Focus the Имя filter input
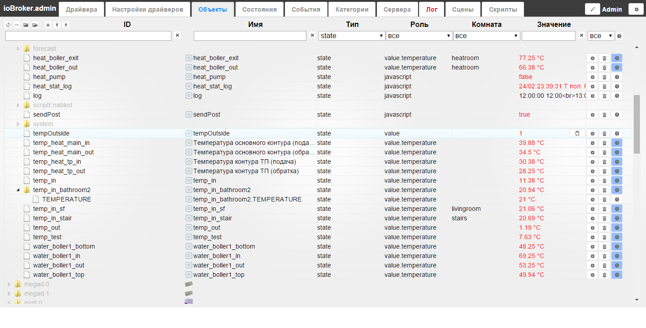This screenshot has height=328, width=646. tap(250, 36)
